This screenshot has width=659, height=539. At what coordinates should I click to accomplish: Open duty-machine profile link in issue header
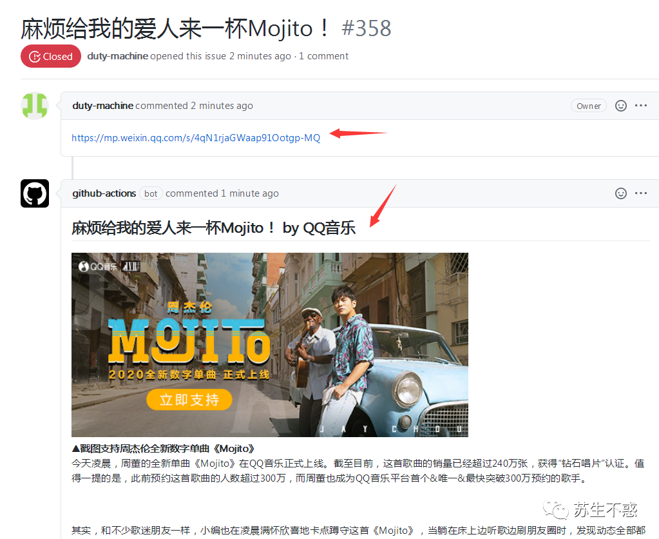click(118, 56)
